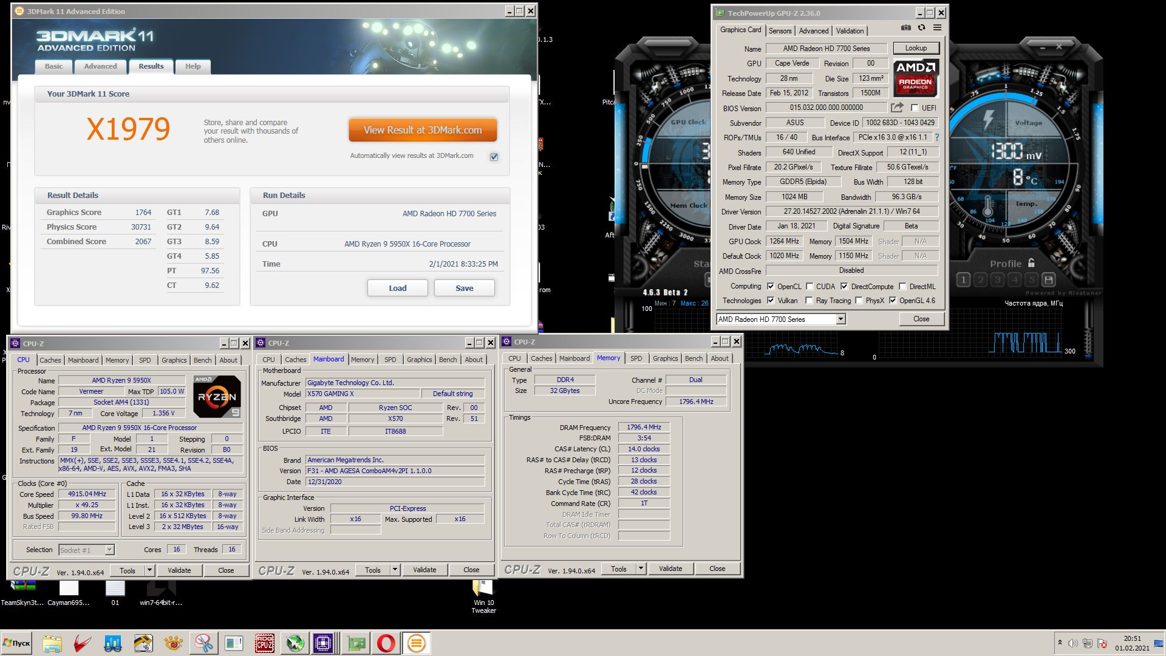Click the Lookup button in GPU-Z

tap(916, 48)
